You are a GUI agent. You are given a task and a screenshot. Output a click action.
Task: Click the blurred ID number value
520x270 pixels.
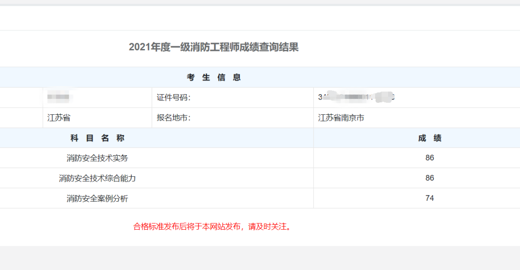click(356, 97)
